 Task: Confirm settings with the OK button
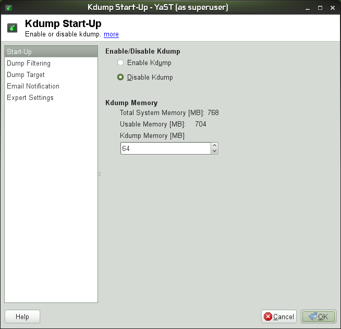(x=319, y=317)
